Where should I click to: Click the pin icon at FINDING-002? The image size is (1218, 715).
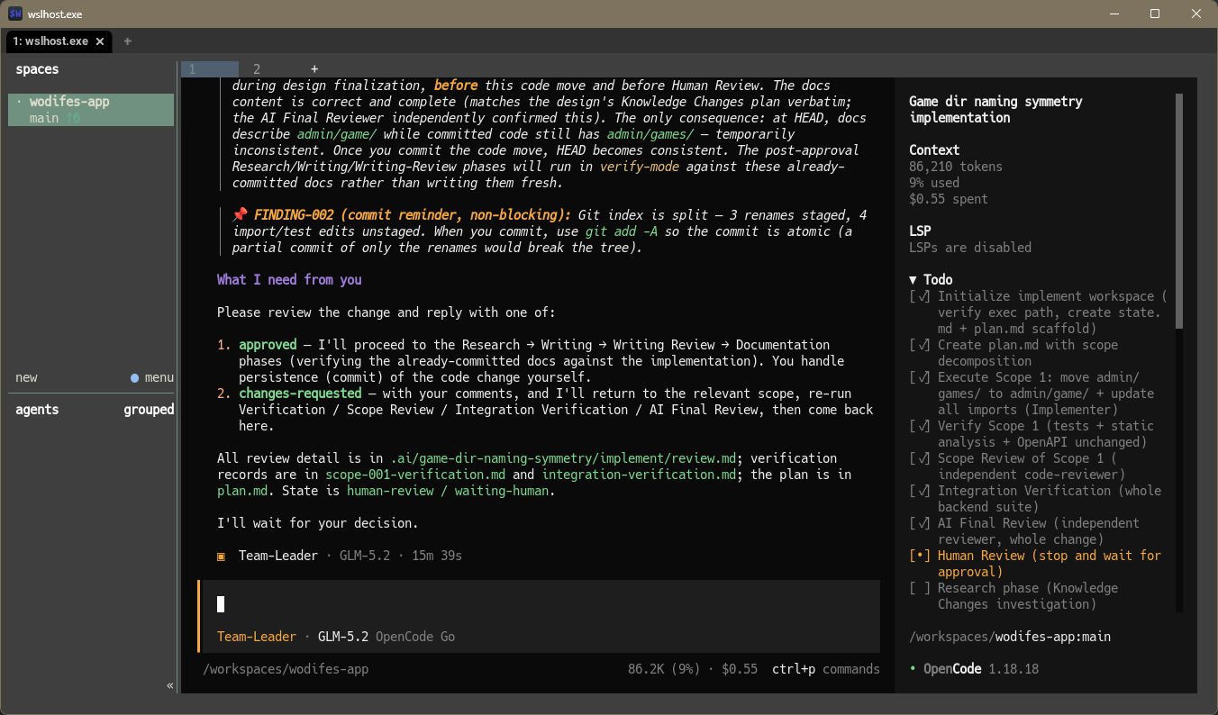pyautogui.click(x=240, y=215)
